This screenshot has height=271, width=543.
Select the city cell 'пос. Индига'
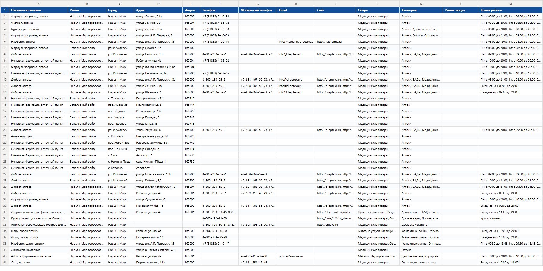120,111
